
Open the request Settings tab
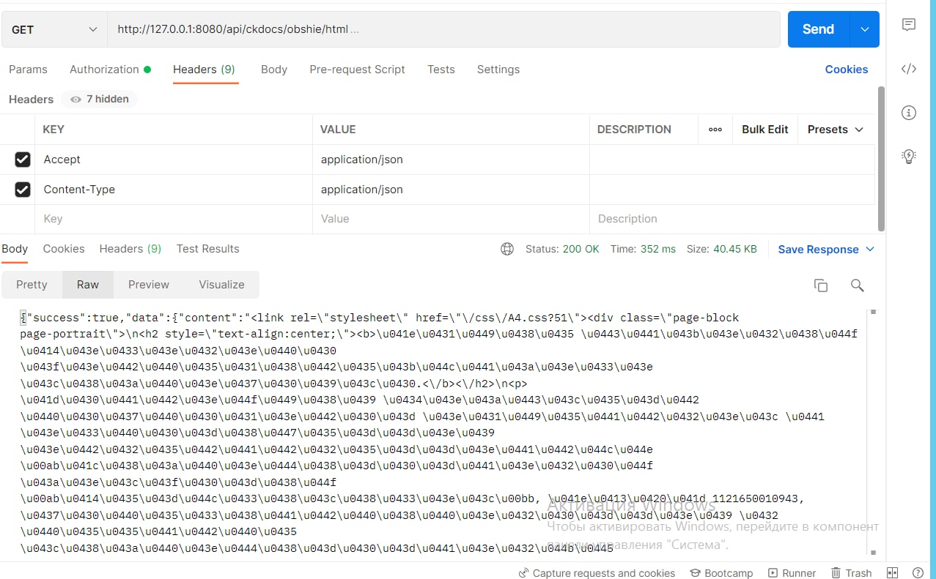(x=498, y=70)
